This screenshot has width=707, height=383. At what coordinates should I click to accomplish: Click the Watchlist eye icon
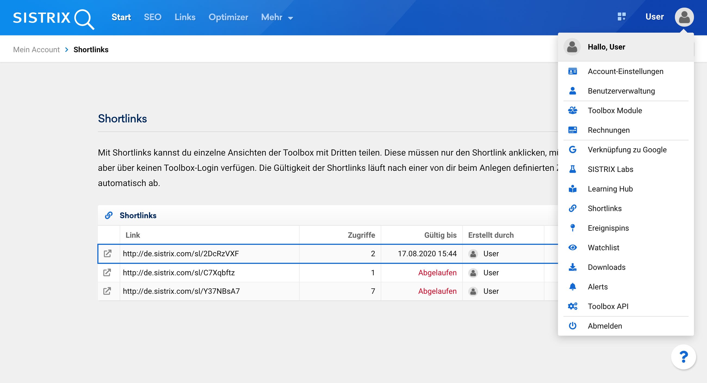click(572, 248)
